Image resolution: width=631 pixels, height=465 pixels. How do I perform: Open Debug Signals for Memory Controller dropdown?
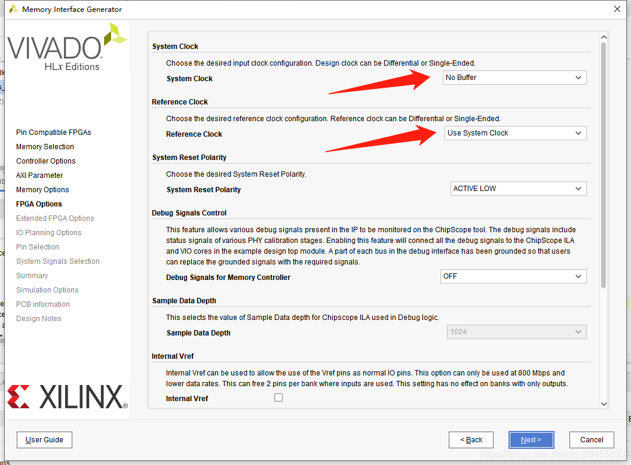click(513, 276)
